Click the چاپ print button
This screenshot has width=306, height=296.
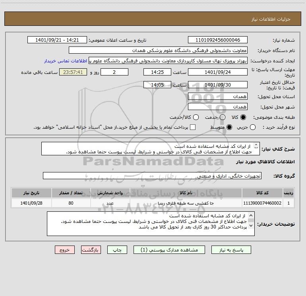click(117, 250)
